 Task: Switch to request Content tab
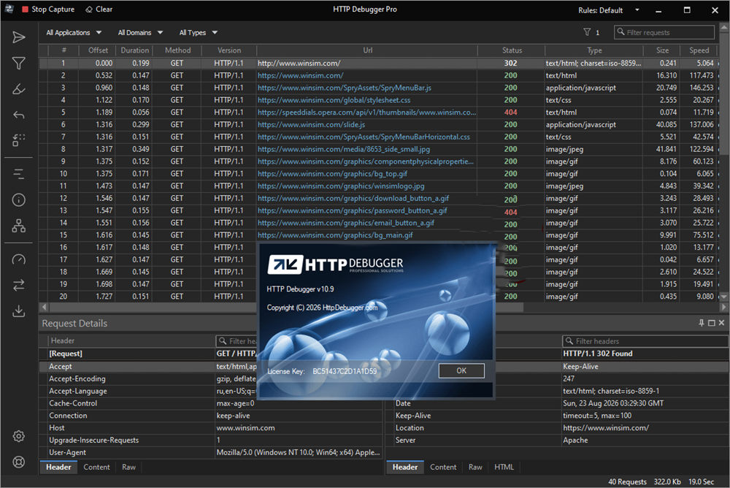point(96,467)
